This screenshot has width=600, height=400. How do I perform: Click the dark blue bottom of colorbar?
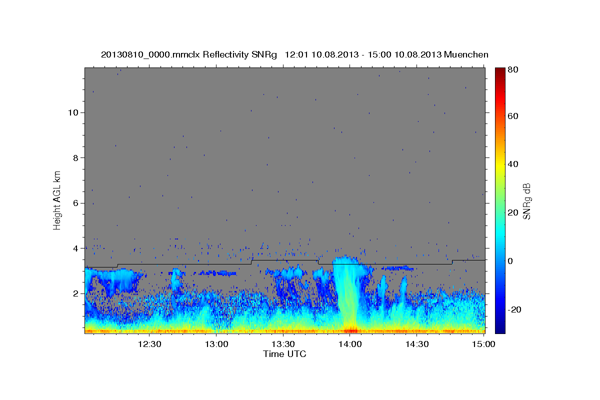point(499,330)
